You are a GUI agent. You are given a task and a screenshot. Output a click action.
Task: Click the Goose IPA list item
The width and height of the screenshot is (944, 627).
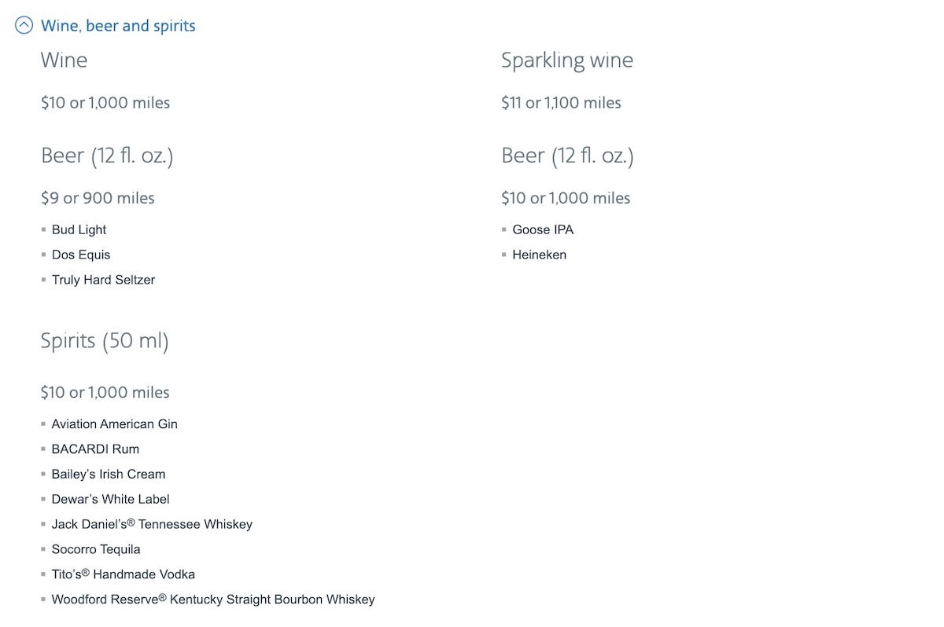click(x=543, y=229)
